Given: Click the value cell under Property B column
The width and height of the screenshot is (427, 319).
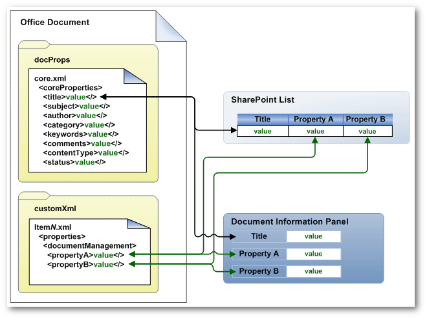Looking at the screenshot, I should pos(367,131).
